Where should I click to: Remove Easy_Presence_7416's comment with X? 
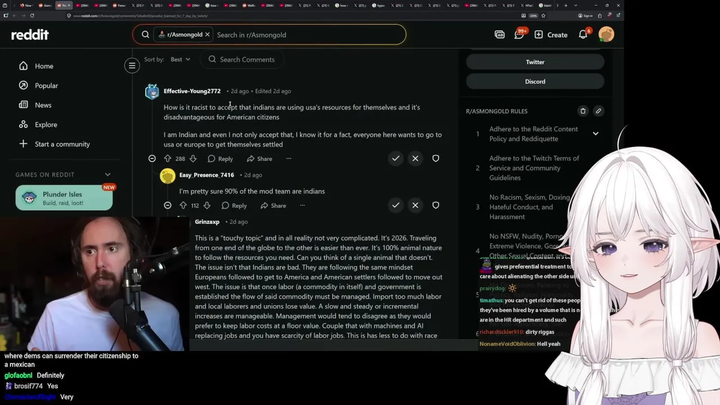pyautogui.click(x=415, y=205)
